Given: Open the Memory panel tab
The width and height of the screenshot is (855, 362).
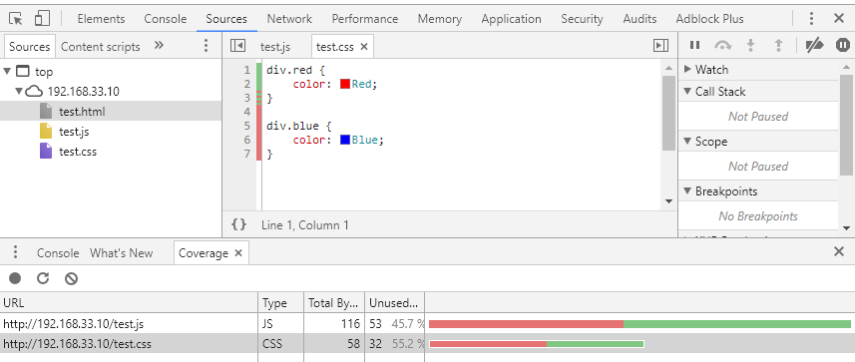Looking at the screenshot, I should [440, 19].
